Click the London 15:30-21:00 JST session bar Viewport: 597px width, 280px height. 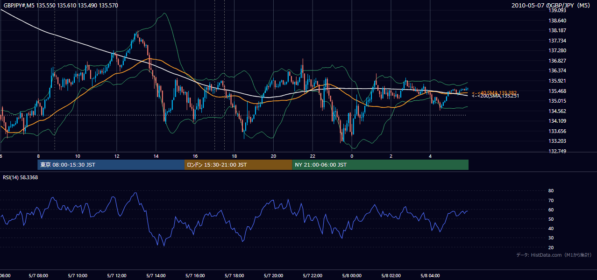pos(238,165)
